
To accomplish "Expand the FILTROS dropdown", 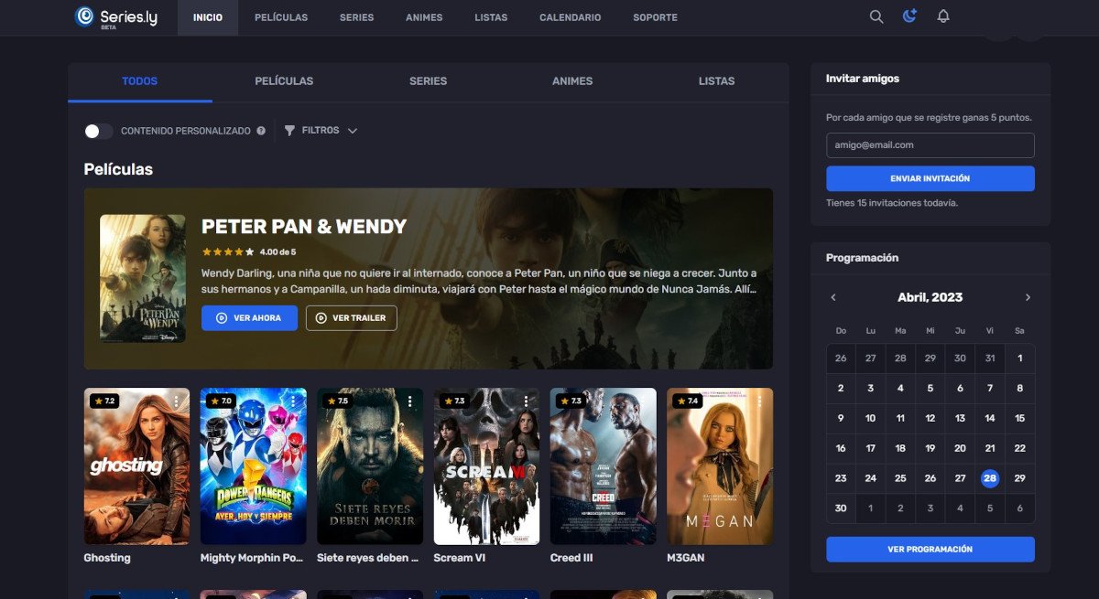I will tap(354, 130).
